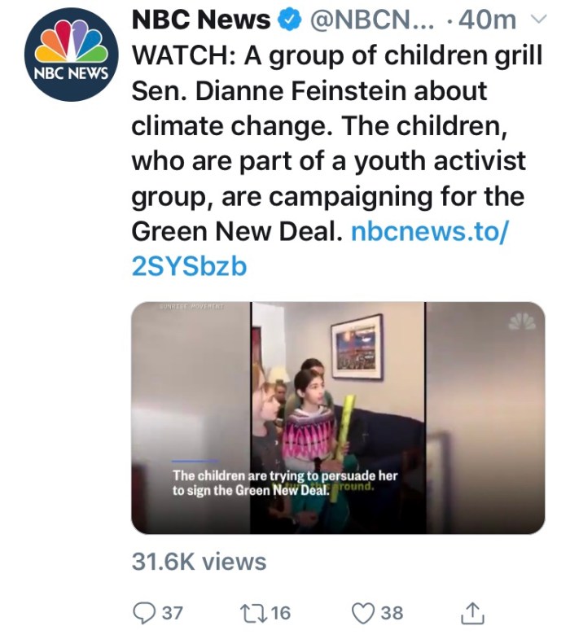Play the Feinstein climate video
Screen dimensions: 570x639
[338, 418]
